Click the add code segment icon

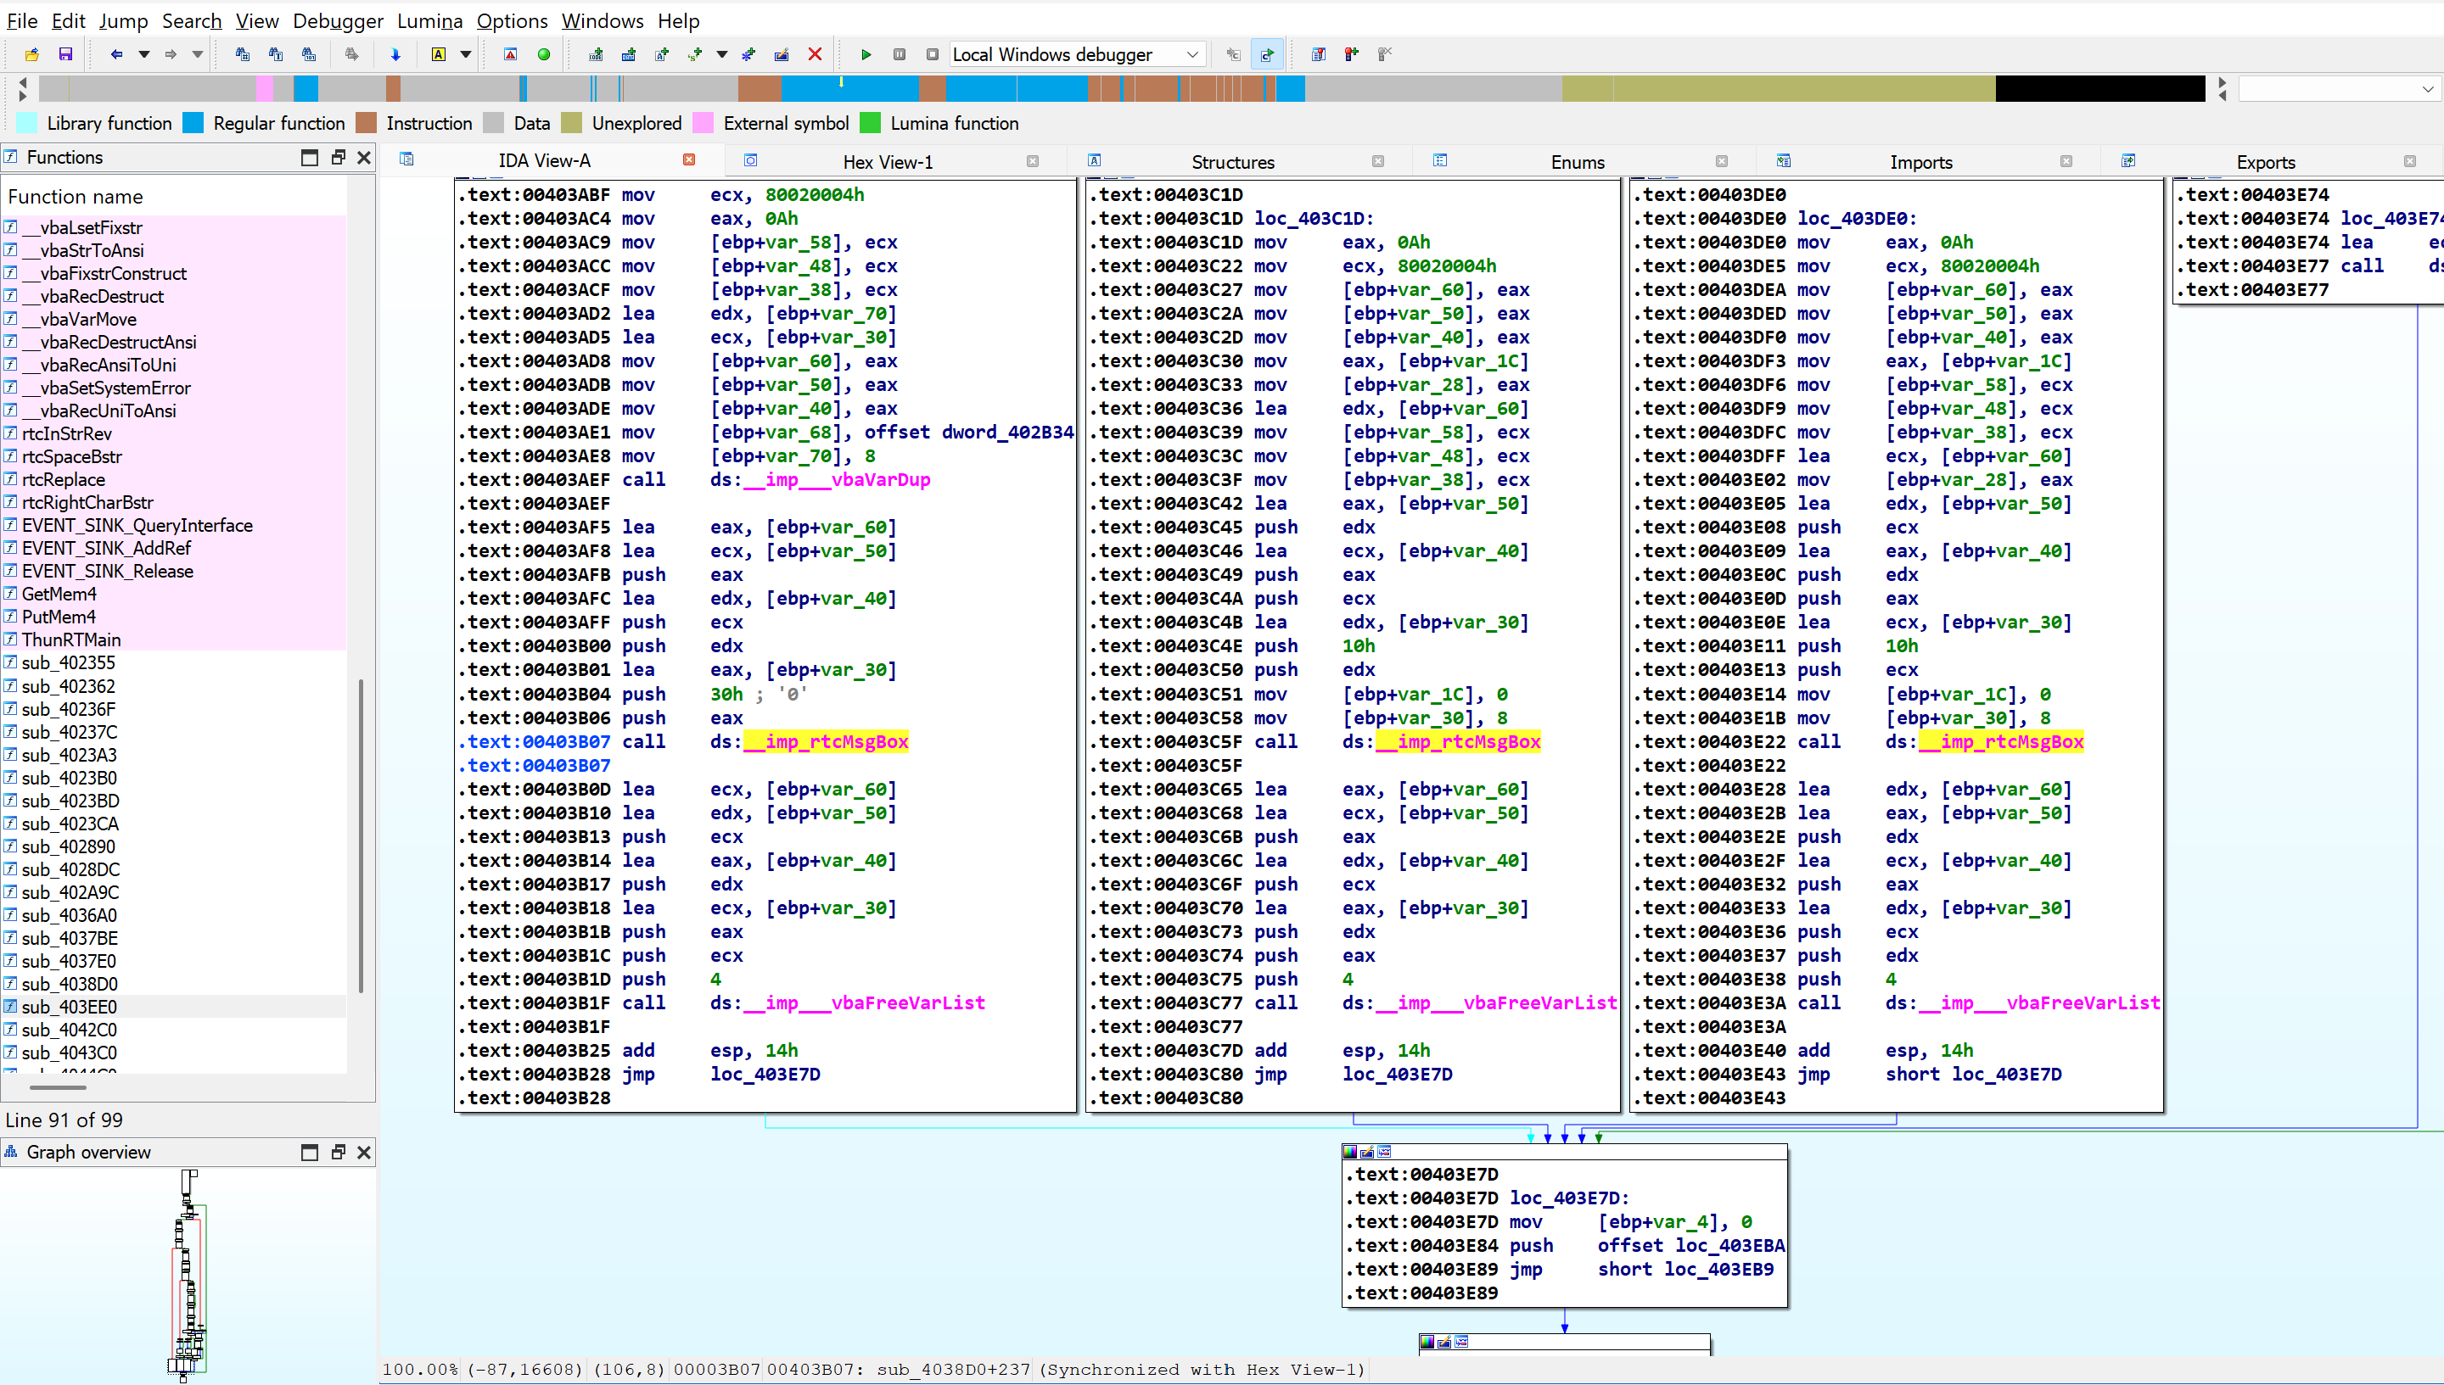click(x=596, y=54)
